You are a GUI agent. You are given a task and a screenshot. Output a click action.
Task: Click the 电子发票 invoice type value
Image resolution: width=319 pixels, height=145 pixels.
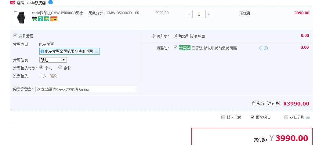pos(47,45)
